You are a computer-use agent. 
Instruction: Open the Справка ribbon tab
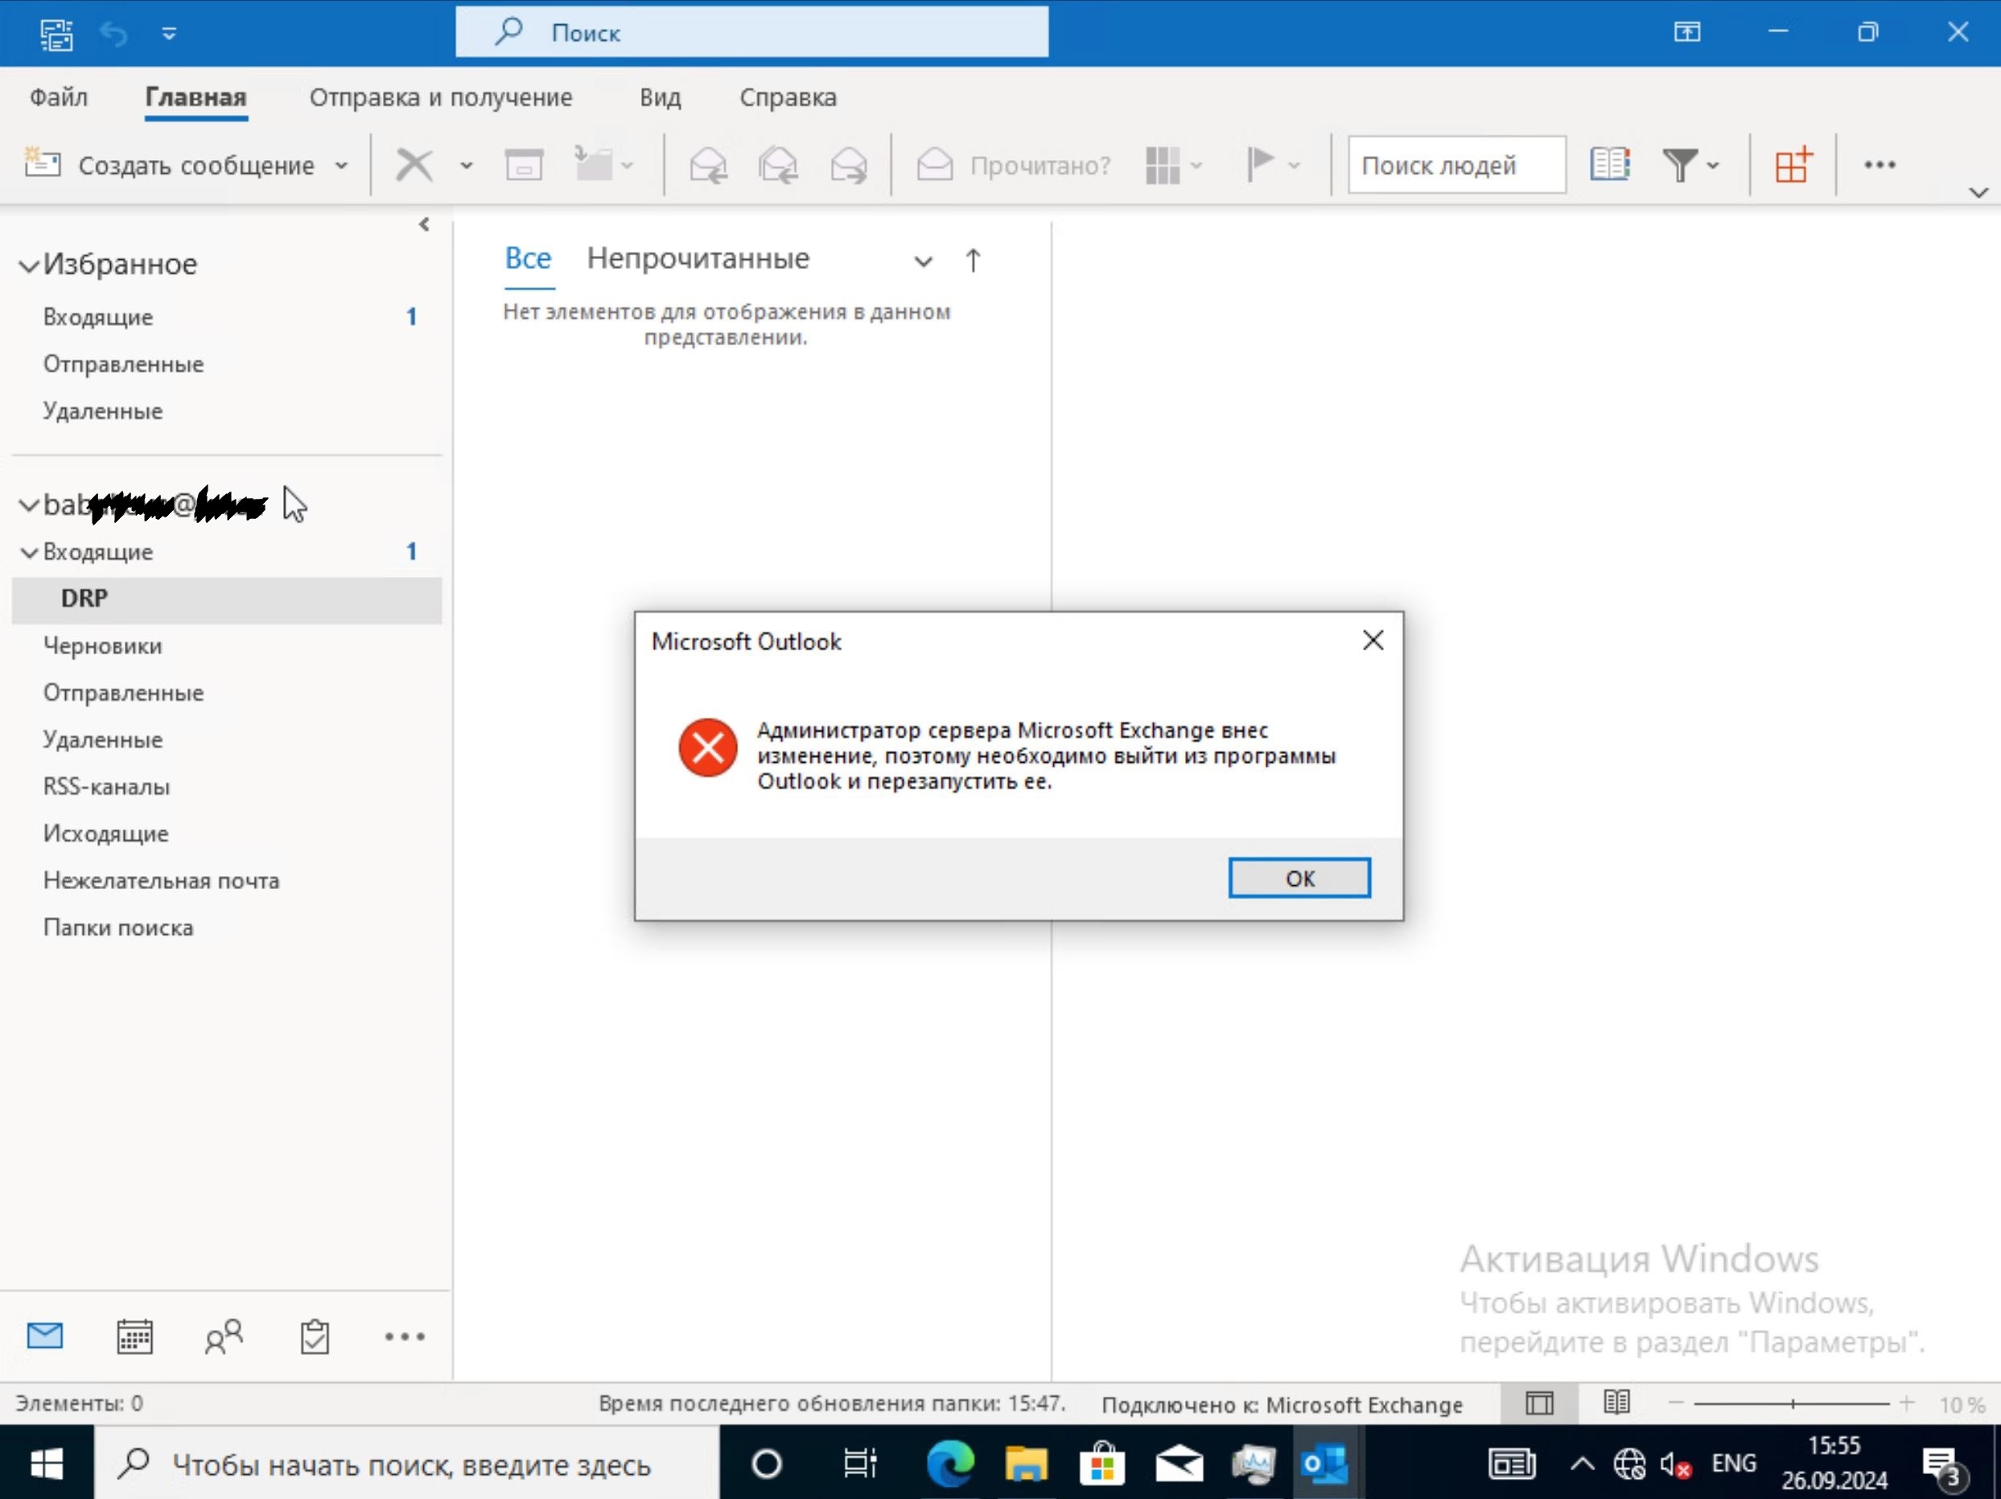788,97
